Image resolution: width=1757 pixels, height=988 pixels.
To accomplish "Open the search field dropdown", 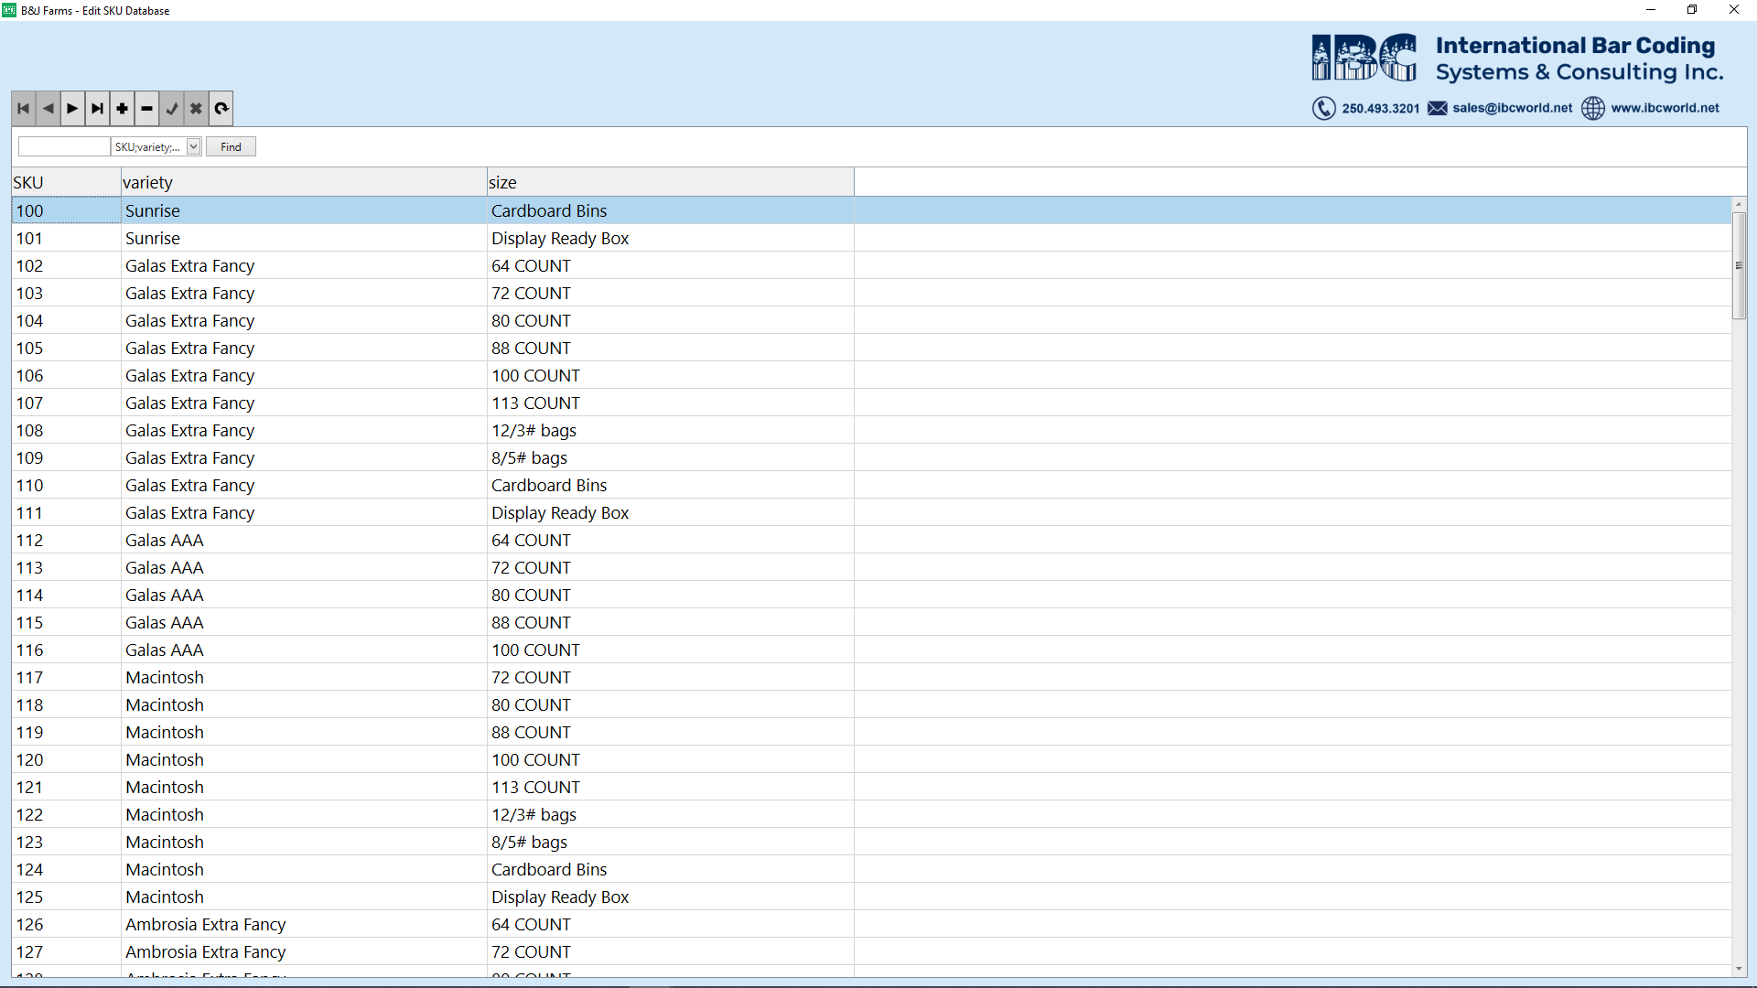I will (x=194, y=146).
